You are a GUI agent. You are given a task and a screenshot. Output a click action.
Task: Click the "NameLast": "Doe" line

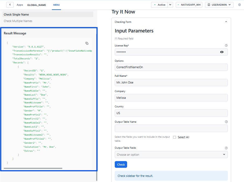pos(35,95)
